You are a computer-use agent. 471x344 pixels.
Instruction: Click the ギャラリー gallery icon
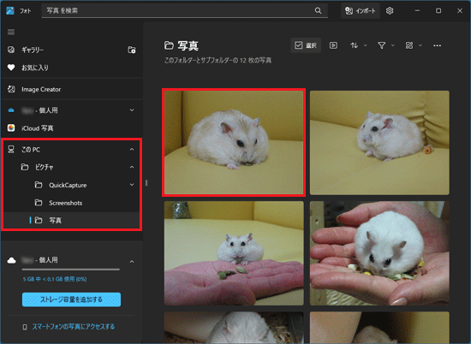click(x=11, y=50)
